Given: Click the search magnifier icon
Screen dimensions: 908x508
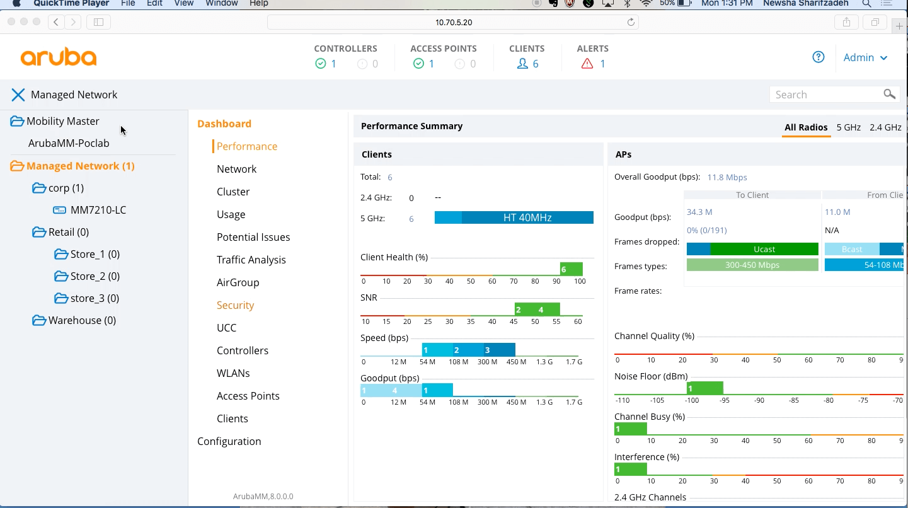Looking at the screenshot, I should point(889,94).
